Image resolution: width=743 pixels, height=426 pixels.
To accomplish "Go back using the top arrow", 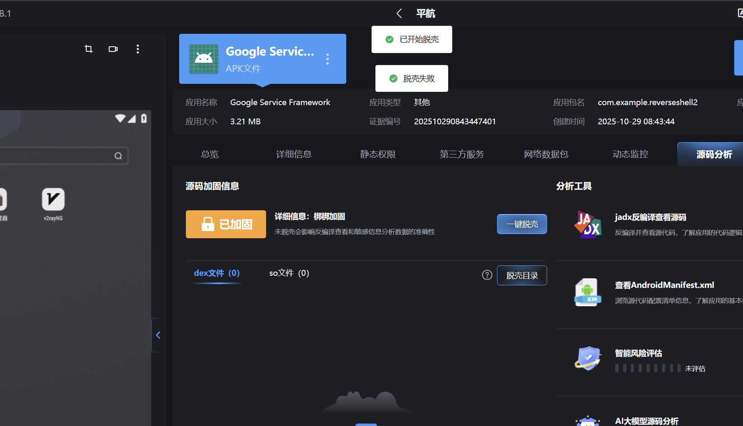I will point(399,14).
